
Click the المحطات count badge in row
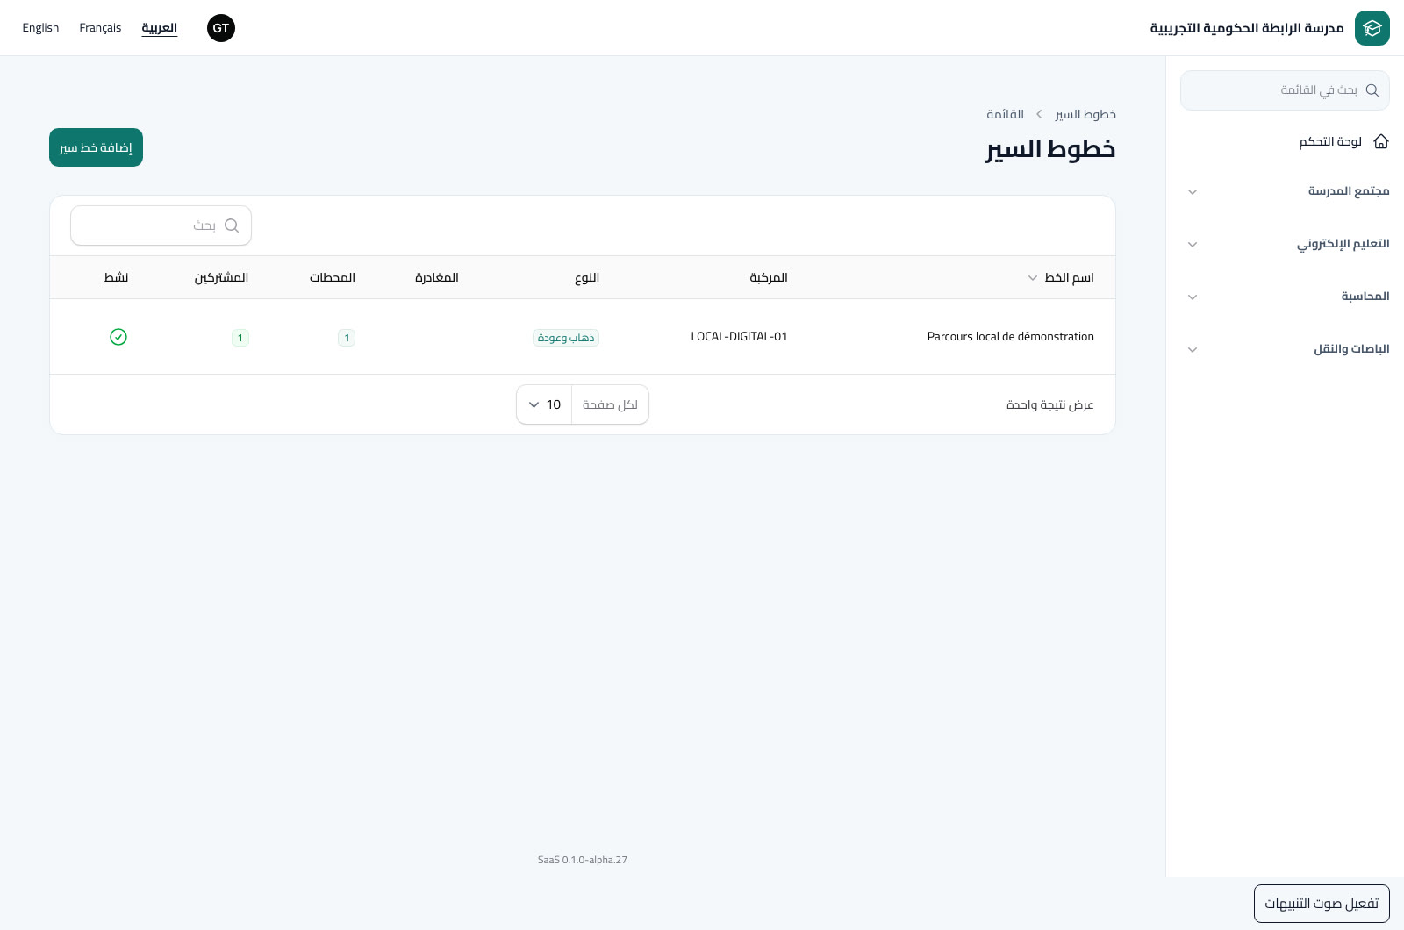click(x=347, y=338)
